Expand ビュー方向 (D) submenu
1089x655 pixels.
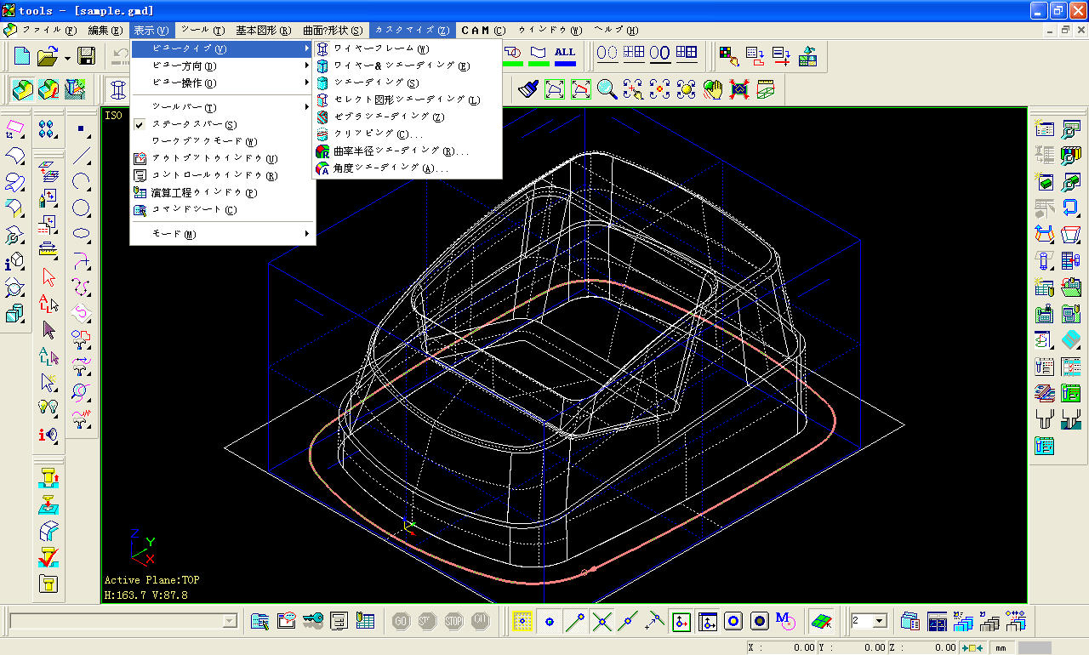tap(223, 65)
